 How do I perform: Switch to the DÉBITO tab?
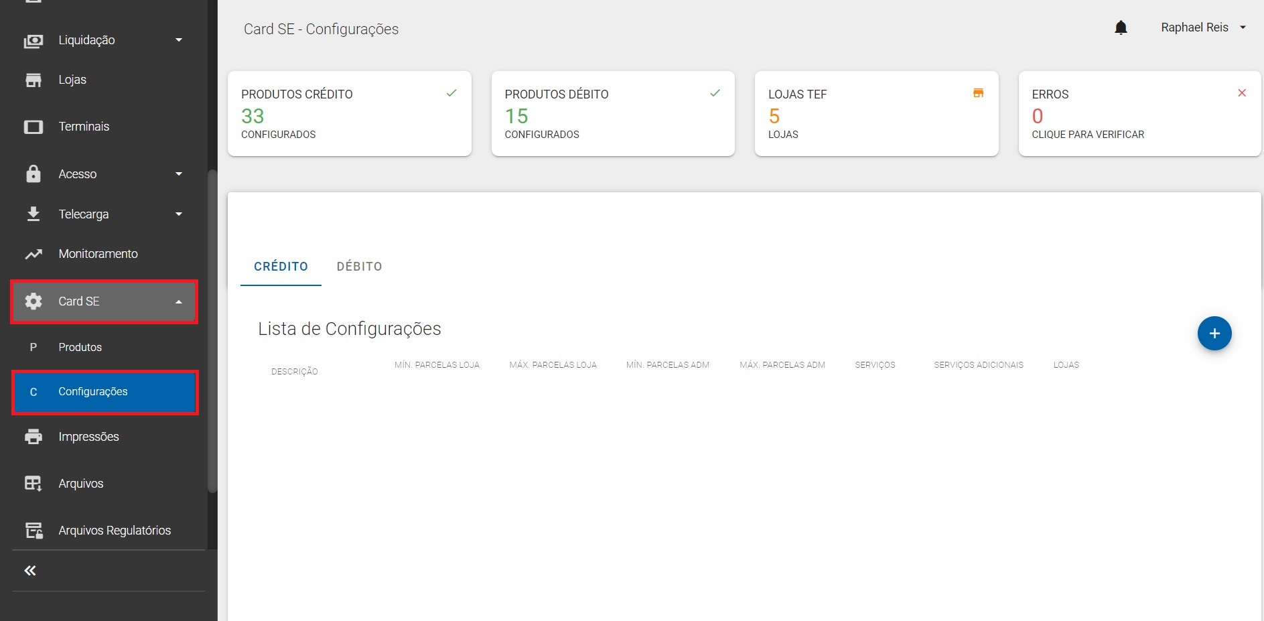359,267
